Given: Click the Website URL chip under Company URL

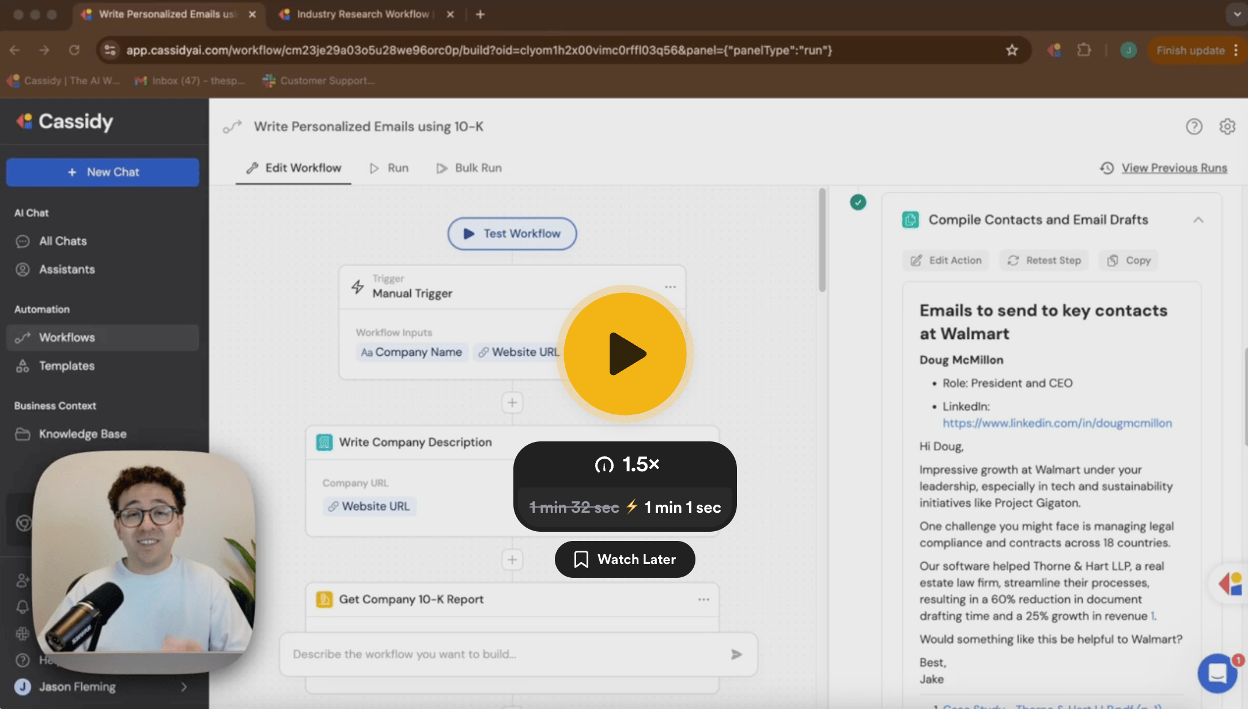Looking at the screenshot, I should point(369,506).
